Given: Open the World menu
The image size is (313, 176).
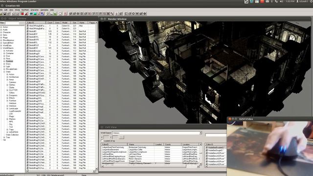Looking at the screenshot, I should [x=18, y=10].
